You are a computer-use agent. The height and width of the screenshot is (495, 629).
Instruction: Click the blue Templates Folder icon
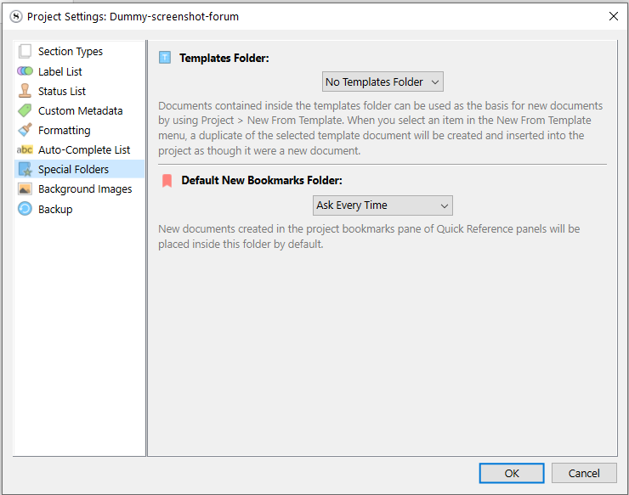click(165, 58)
